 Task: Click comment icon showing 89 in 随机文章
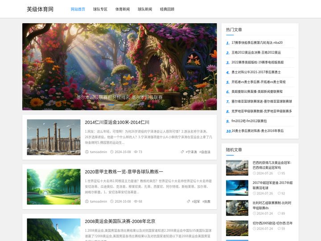[x=279, y=213]
